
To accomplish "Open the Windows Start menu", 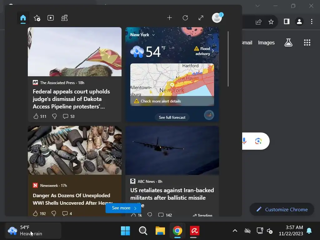I will (x=125, y=231).
